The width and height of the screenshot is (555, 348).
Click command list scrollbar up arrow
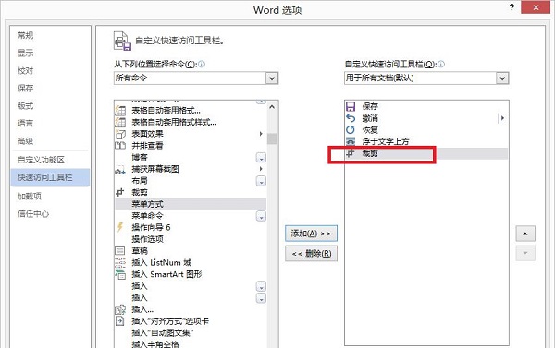tap(272, 107)
